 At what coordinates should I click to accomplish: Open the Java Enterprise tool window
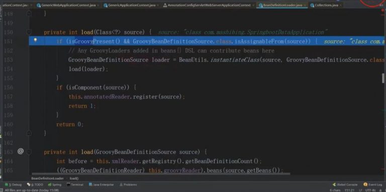(x=102, y=184)
